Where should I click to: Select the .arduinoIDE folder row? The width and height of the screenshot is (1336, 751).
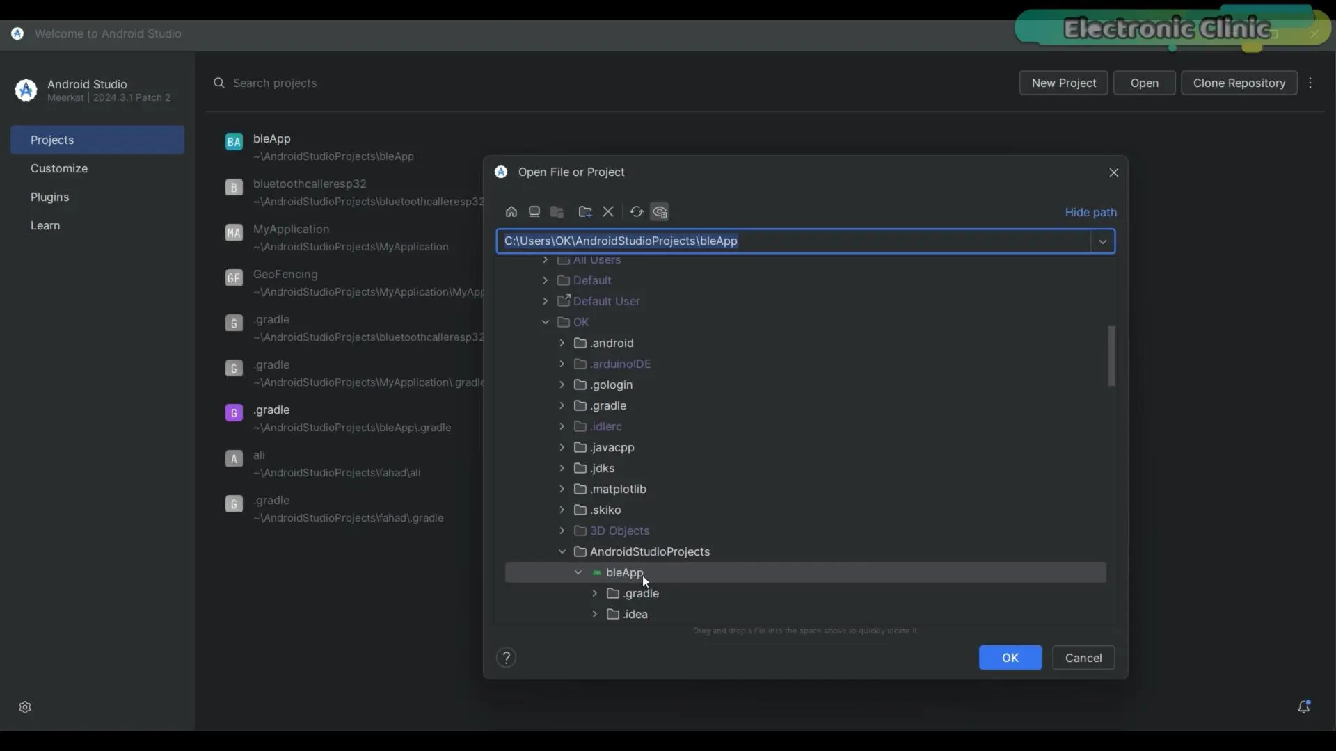coord(806,364)
